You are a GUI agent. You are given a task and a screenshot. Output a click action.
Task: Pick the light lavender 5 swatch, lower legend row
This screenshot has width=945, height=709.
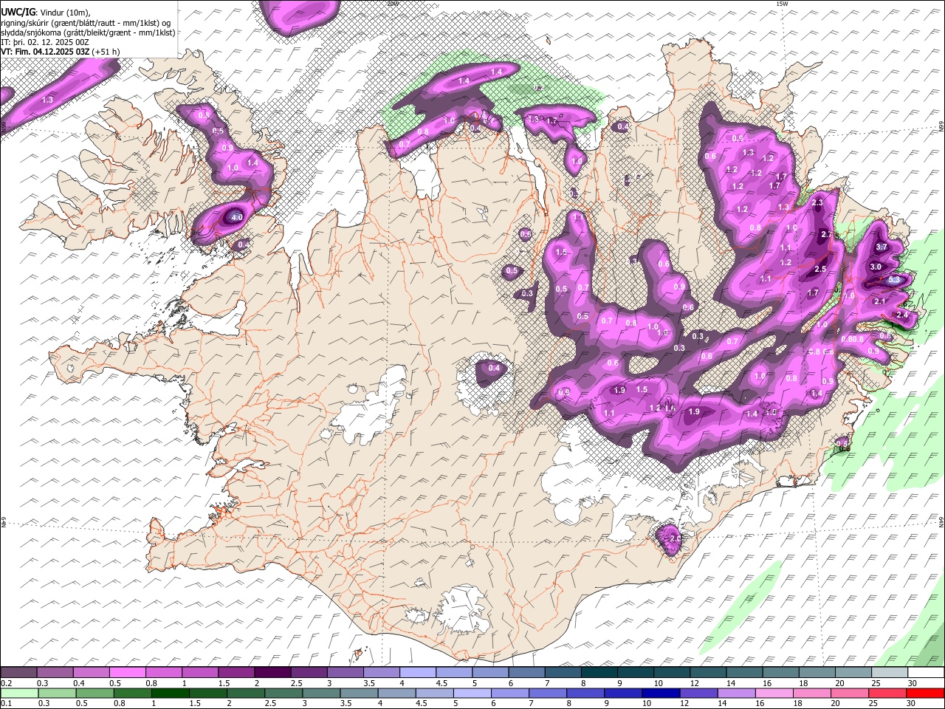471,693
